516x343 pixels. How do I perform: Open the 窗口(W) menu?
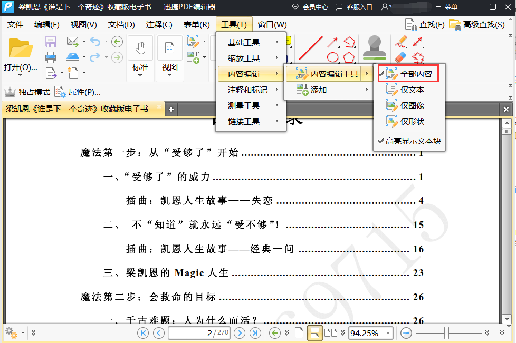click(x=272, y=25)
